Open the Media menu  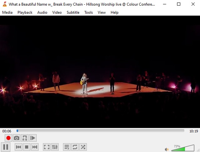pos(7,13)
